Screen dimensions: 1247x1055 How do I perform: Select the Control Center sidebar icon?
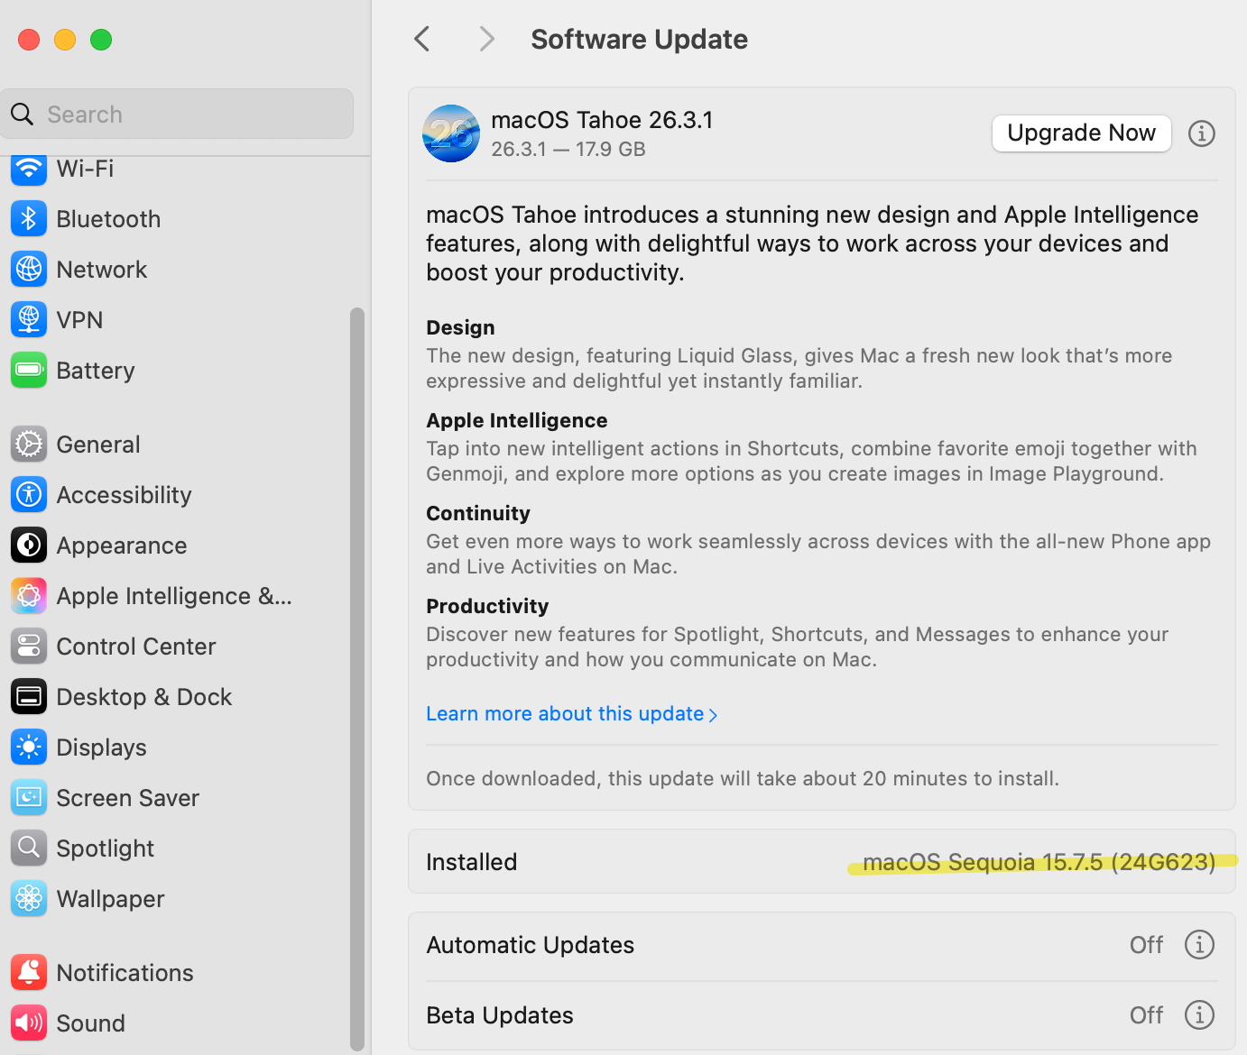tap(29, 647)
